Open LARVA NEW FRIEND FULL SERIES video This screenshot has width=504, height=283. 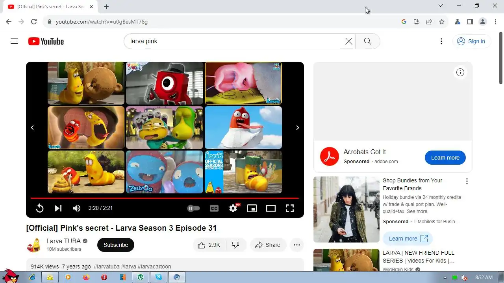[x=419, y=257]
